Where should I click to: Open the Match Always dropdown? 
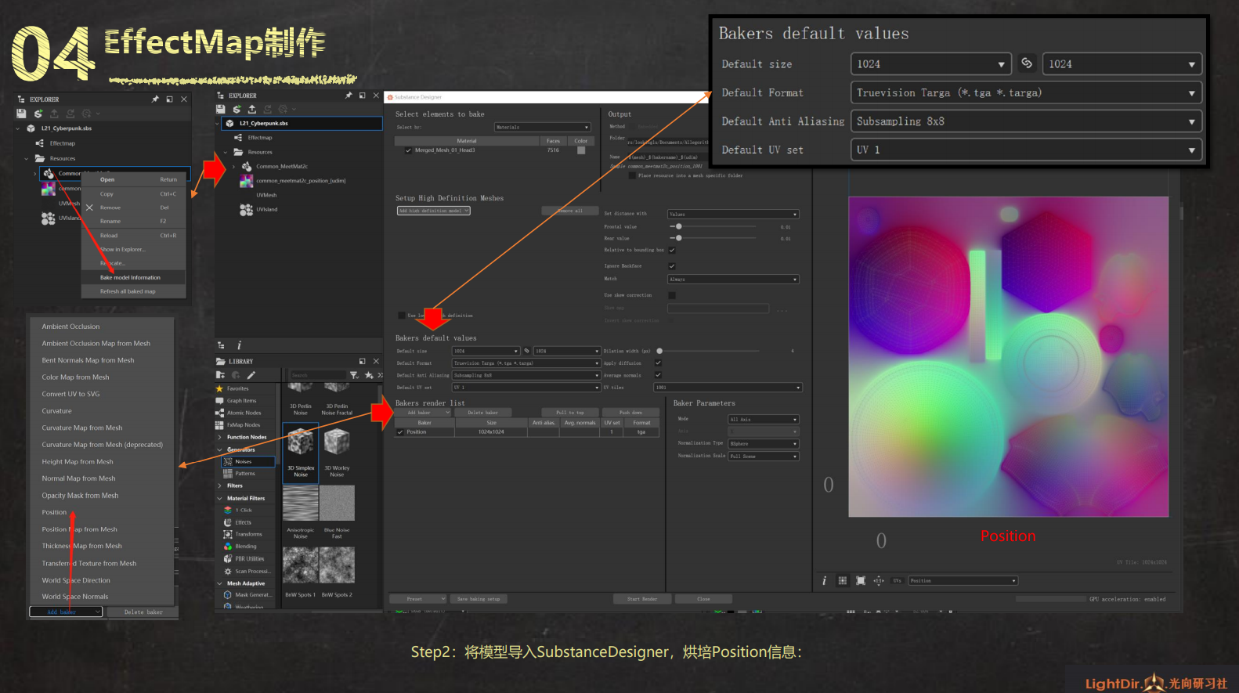click(x=733, y=279)
